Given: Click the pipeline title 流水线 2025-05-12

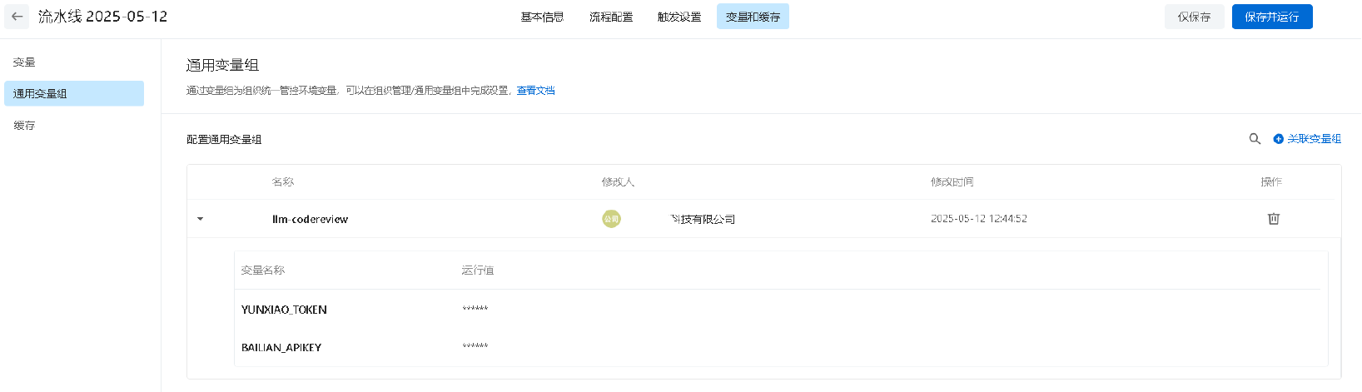Looking at the screenshot, I should click(x=102, y=17).
